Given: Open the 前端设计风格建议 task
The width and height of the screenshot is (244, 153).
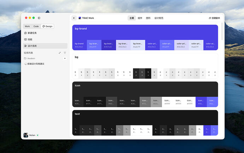Looking at the screenshot, I should 35,64.
